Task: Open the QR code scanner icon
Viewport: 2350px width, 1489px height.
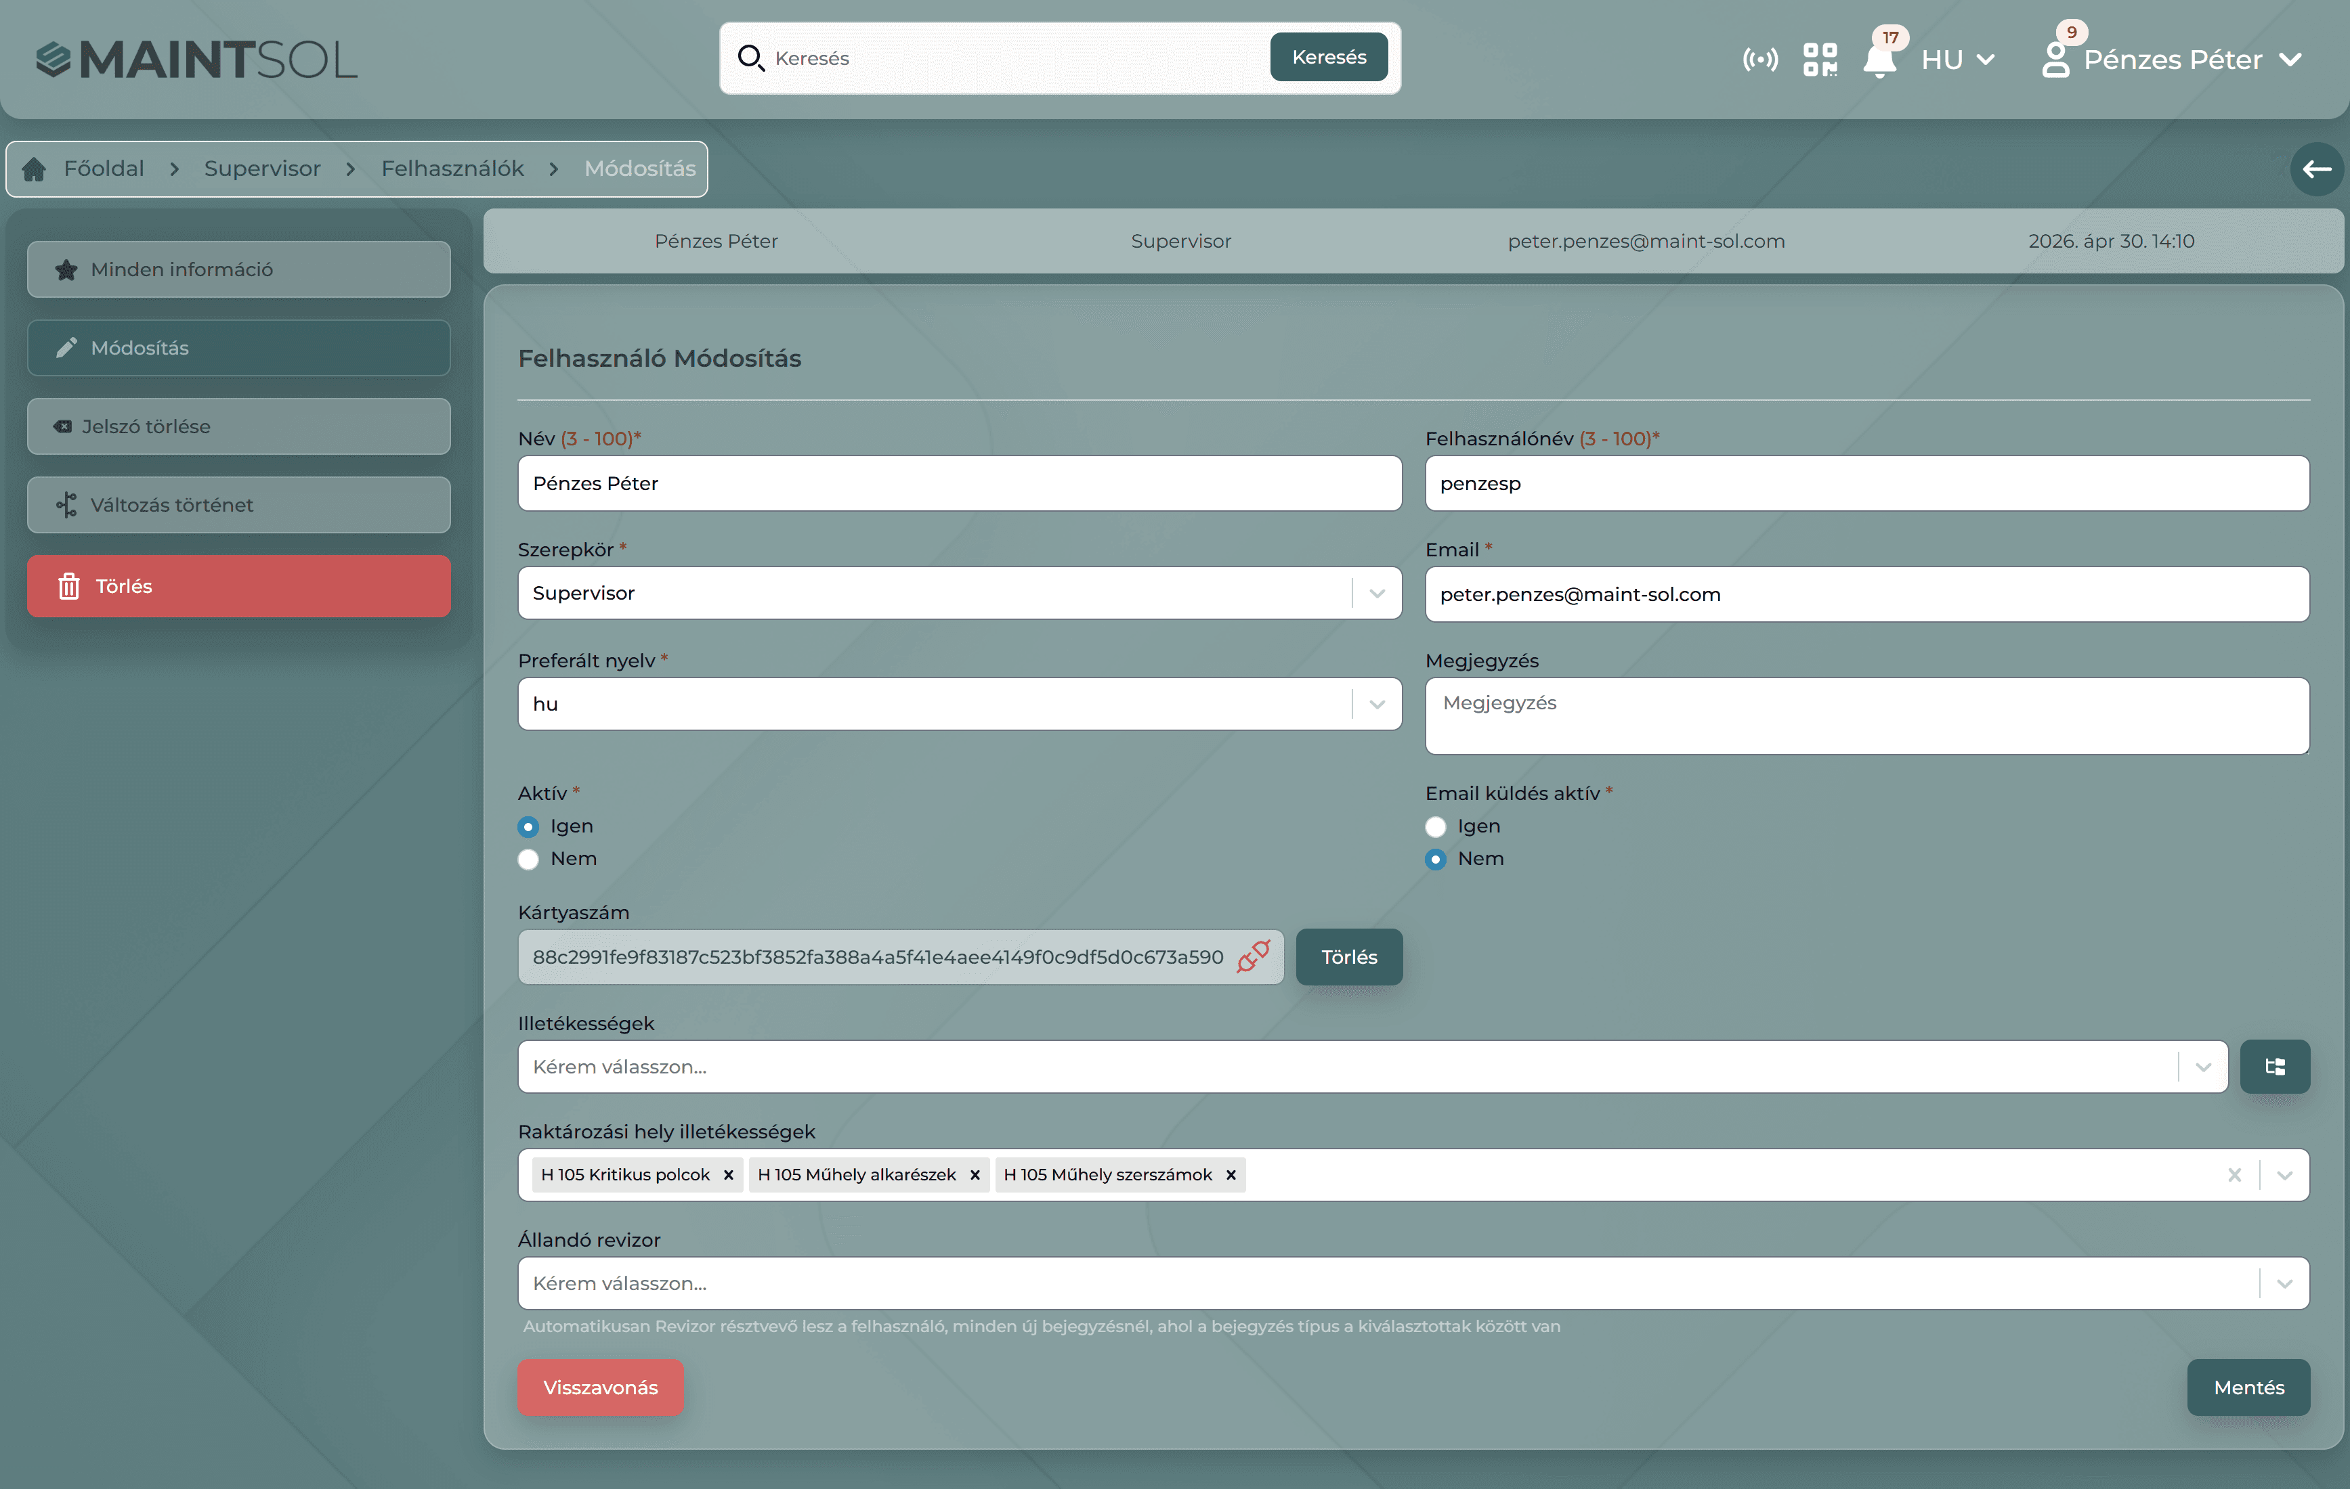Action: (1820, 60)
